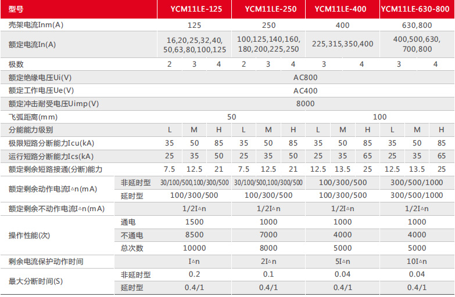Click the AC400 value
The image size is (455, 297).
click(x=306, y=91)
